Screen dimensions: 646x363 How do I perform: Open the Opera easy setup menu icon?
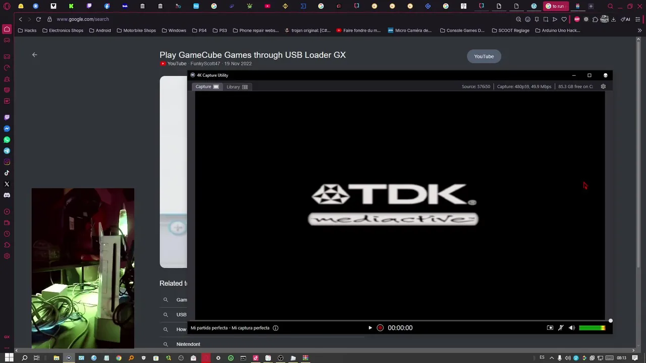(x=638, y=19)
